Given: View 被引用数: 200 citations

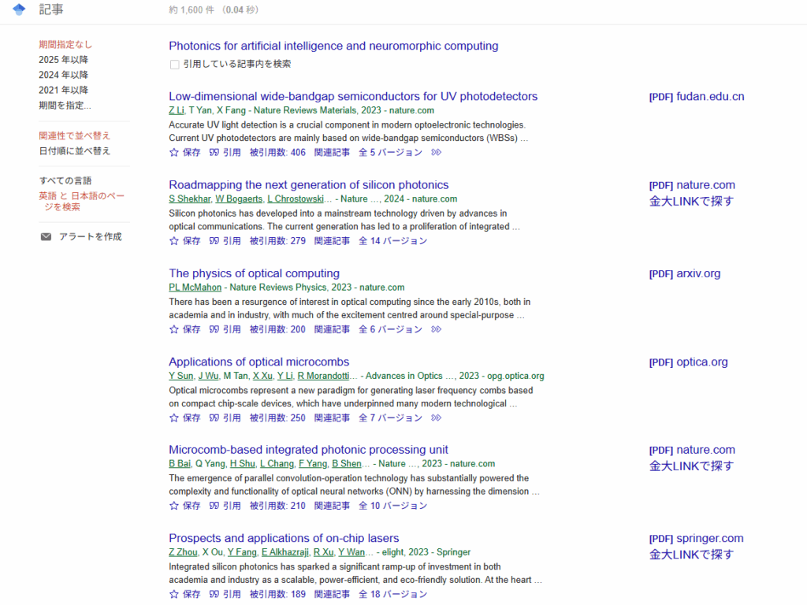Looking at the screenshot, I should click(277, 329).
